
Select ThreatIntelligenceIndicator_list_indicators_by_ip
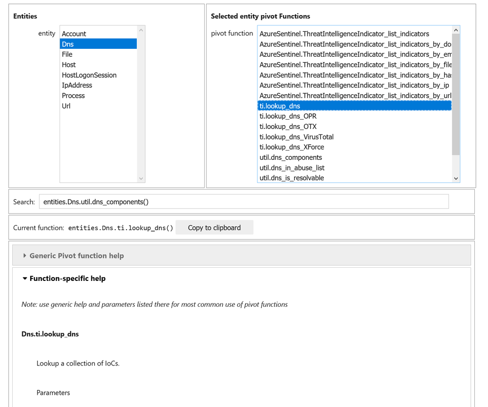pos(354,85)
